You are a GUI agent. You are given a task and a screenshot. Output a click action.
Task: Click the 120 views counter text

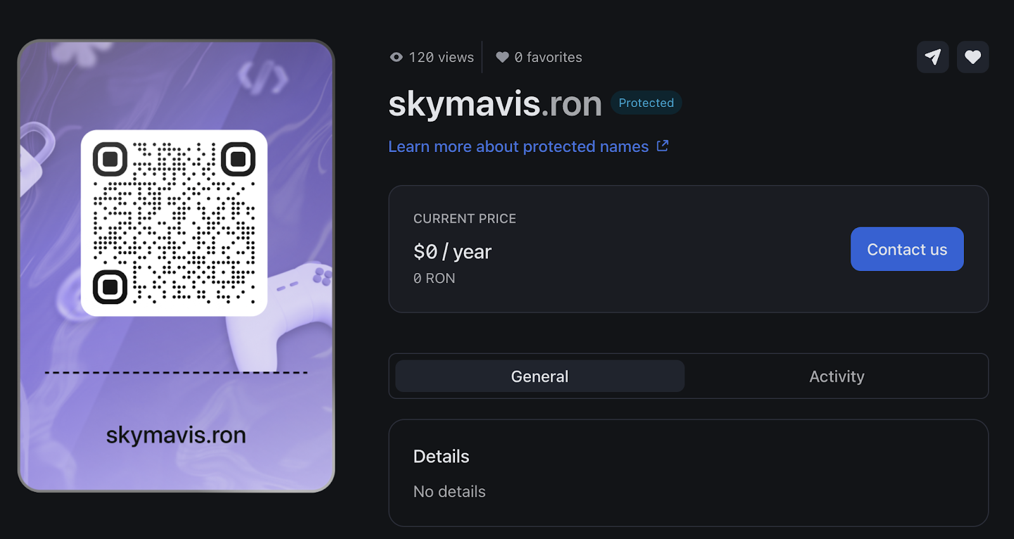[x=441, y=57]
